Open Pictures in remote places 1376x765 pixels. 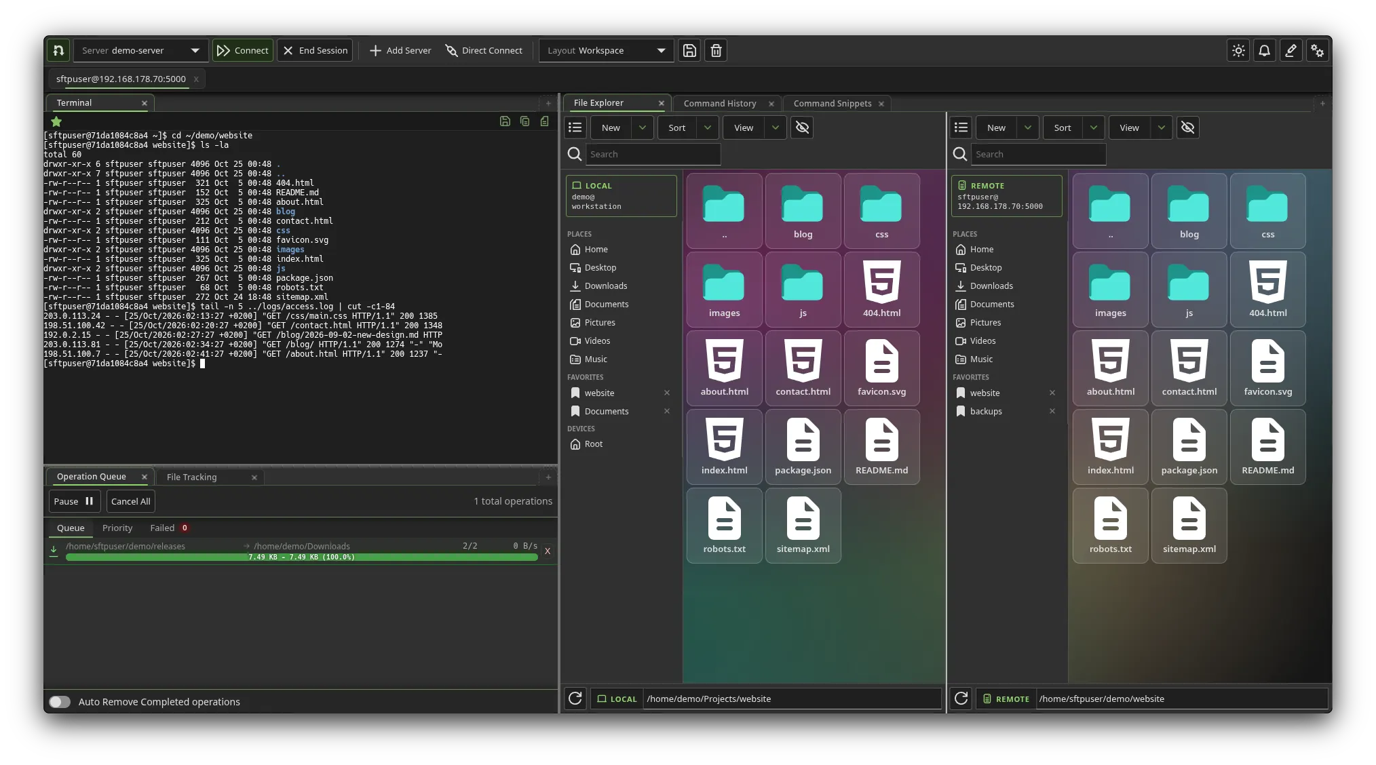pos(985,322)
